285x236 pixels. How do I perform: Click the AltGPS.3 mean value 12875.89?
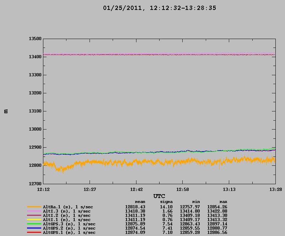tap(135, 224)
